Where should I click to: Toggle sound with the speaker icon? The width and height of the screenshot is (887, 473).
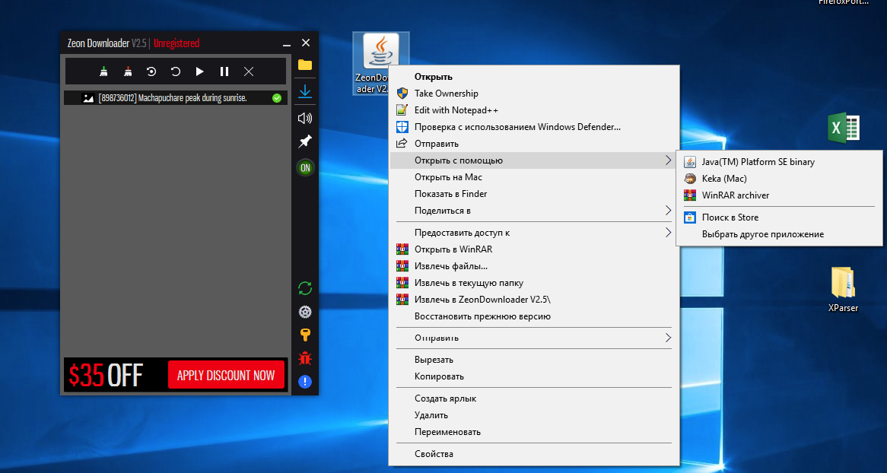point(305,118)
